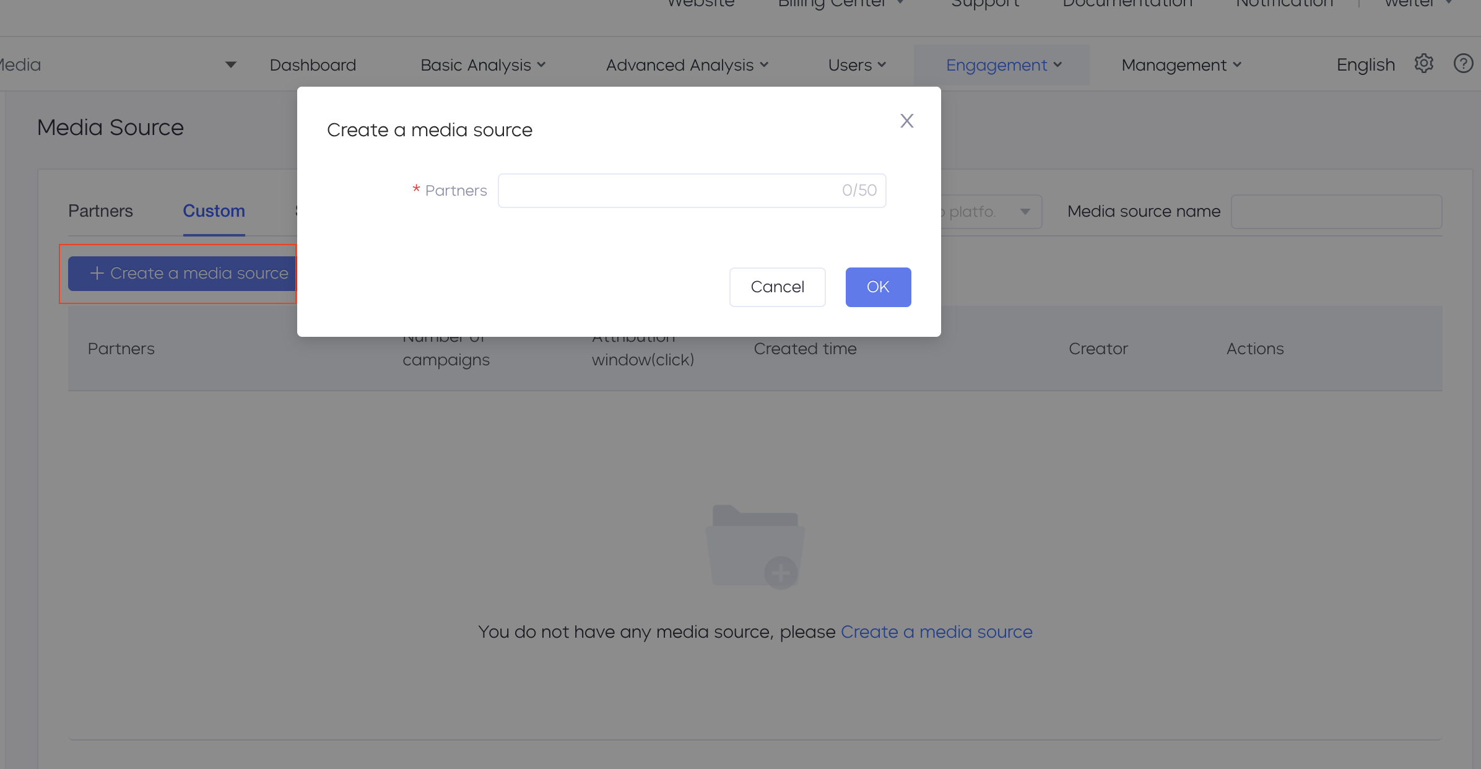This screenshot has height=769, width=1481.
Task: Click the Create a media source button
Action: (x=182, y=274)
